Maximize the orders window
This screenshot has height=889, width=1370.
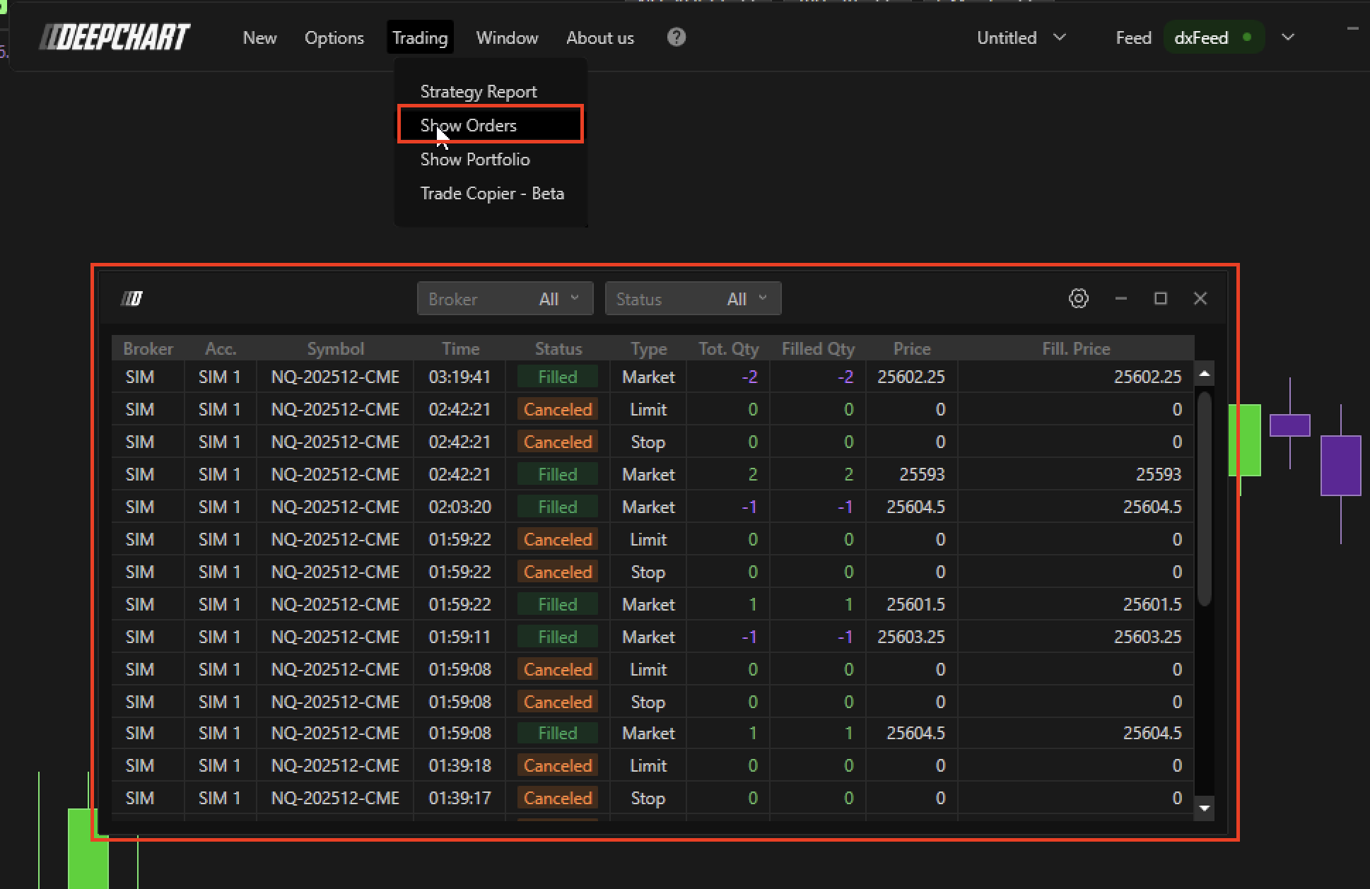point(1160,298)
